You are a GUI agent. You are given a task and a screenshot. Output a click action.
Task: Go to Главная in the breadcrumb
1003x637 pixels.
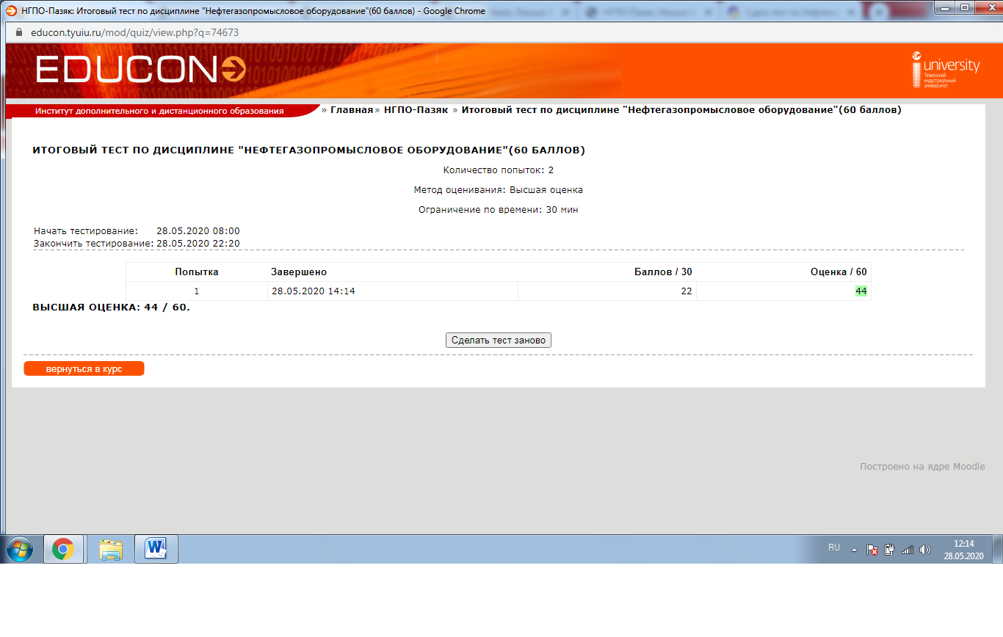coord(352,110)
